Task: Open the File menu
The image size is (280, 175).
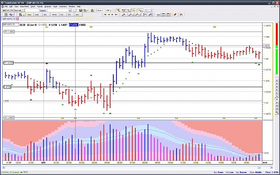Action: pyautogui.click(x=6, y=6)
